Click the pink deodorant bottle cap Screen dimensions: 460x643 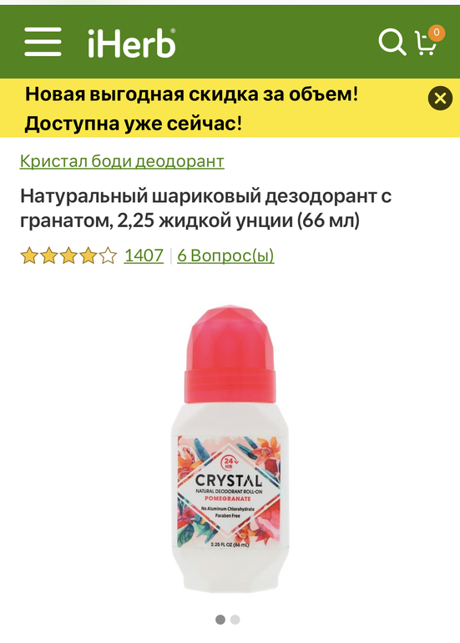click(230, 353)
